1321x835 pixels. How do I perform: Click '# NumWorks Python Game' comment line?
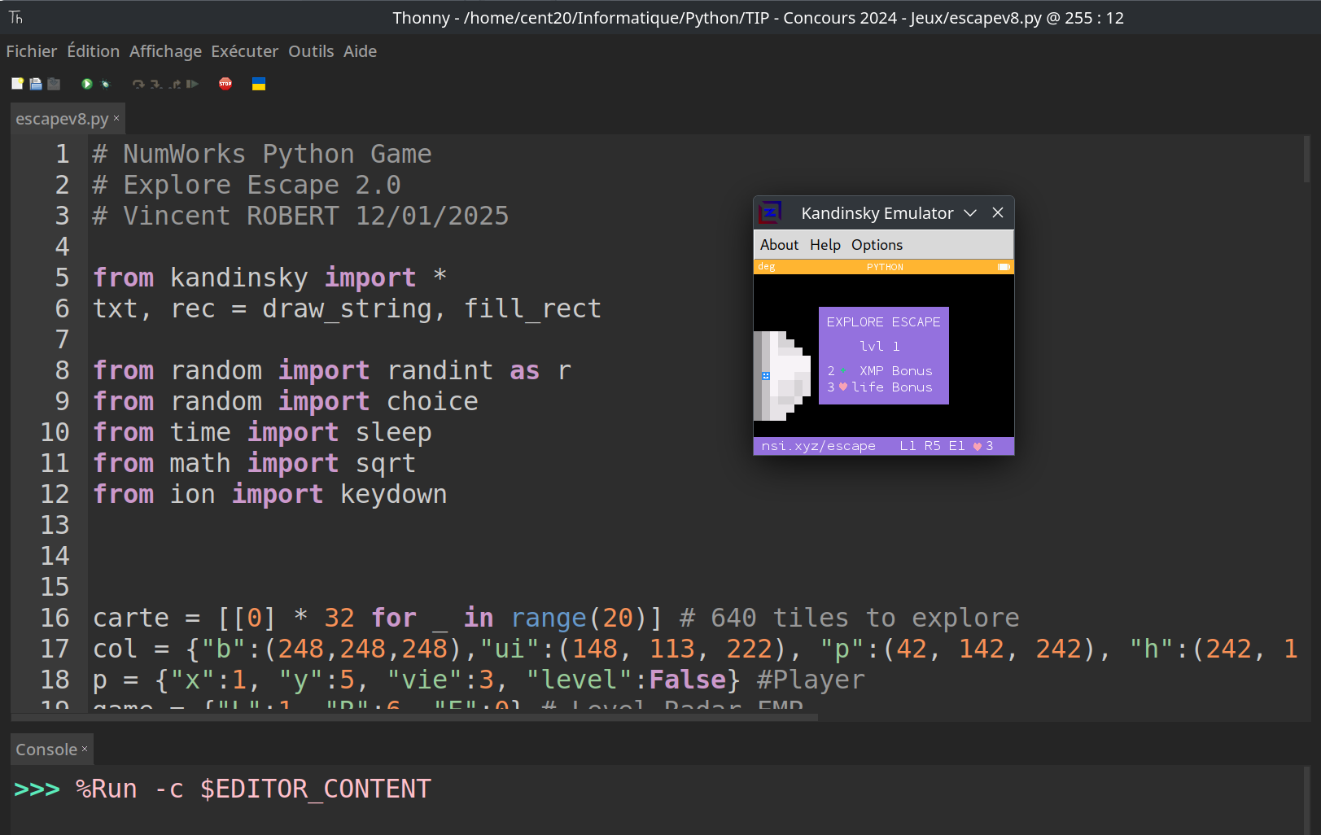tap(262, 154)
